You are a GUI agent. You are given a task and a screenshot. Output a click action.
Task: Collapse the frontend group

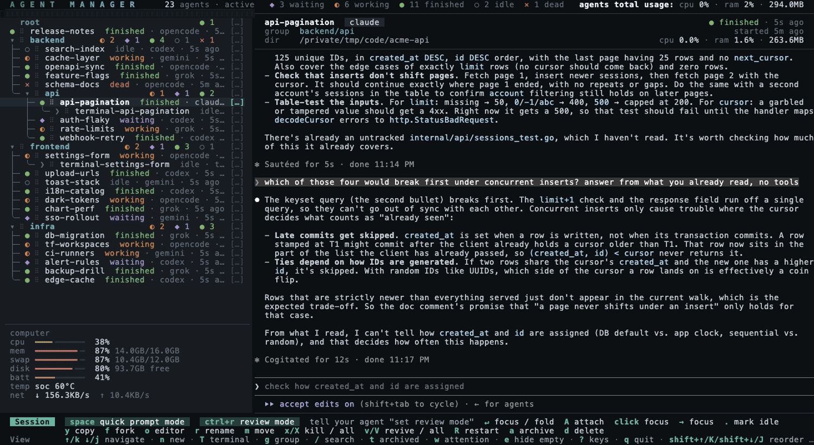(12, 147)
